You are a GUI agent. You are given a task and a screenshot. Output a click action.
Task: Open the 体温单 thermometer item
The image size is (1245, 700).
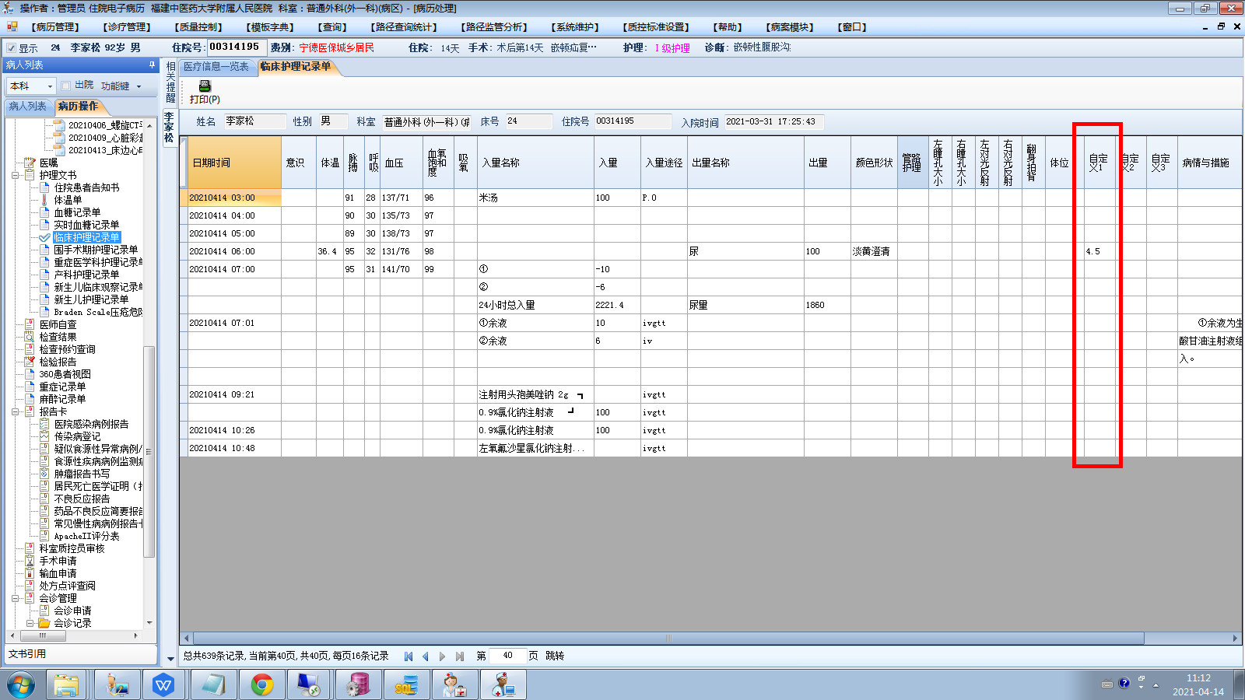[44, 200]
